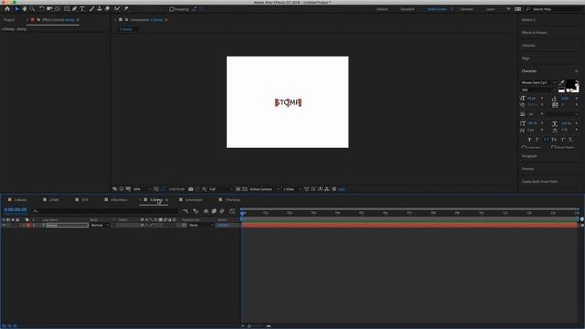Click the timeline current time display
The image size is (585, 329).
16,210
